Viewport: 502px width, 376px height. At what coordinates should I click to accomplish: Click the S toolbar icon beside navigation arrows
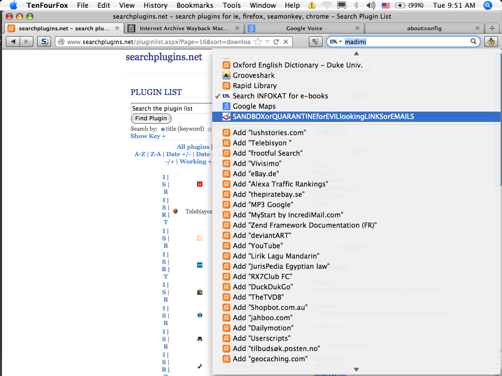pyautogui.click(x=44, y=42)
